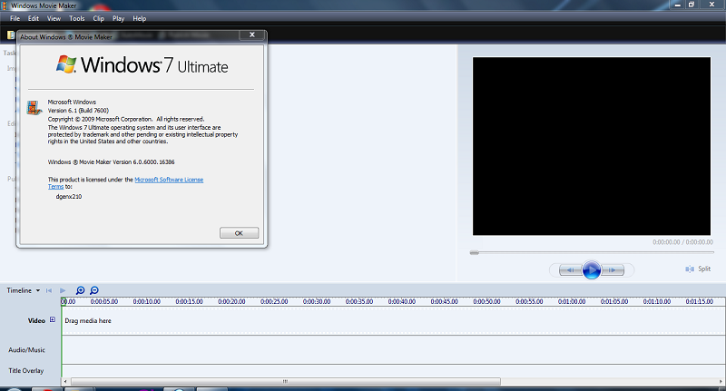Click the 'Terms' link text
This screenshot has height=391, width=726.
point(55,187)
